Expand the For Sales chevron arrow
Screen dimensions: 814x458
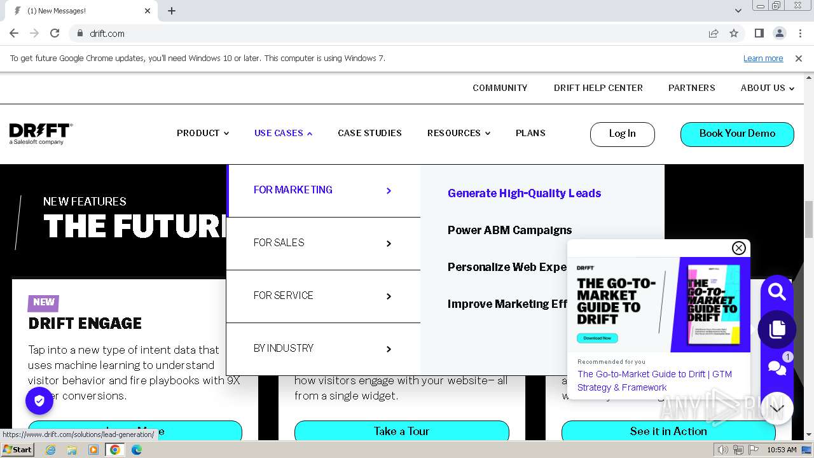[x=389, y=244]
